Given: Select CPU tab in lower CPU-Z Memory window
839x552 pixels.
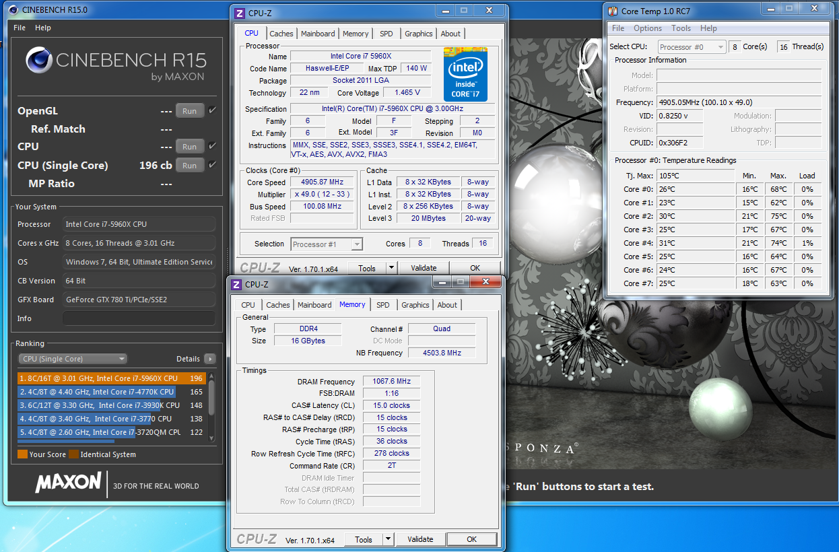Looking at the screenshot, I should click(248, 305).
